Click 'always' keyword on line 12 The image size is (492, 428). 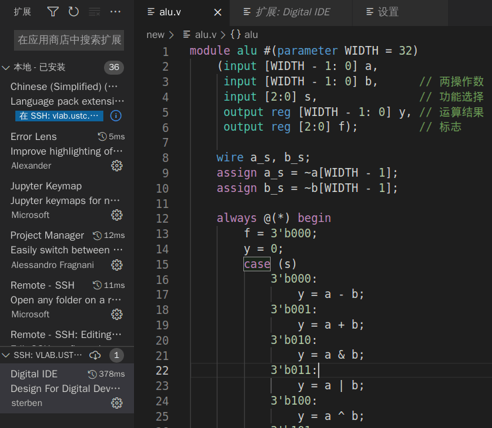(x=237, y=218)
